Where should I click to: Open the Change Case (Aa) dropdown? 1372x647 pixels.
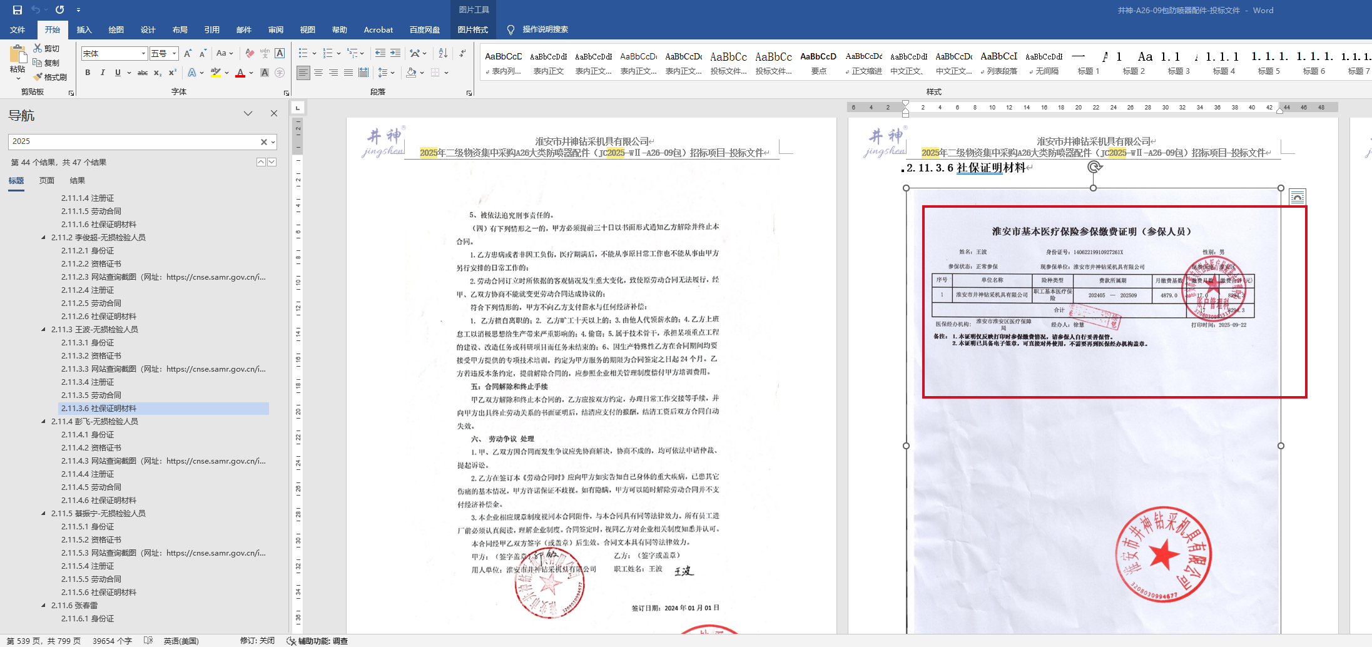tap(224, 53)
